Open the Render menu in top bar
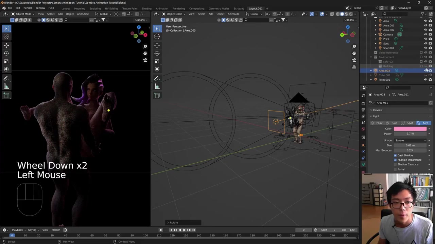Viewport: 435px width, 244px height. (28, 8)
